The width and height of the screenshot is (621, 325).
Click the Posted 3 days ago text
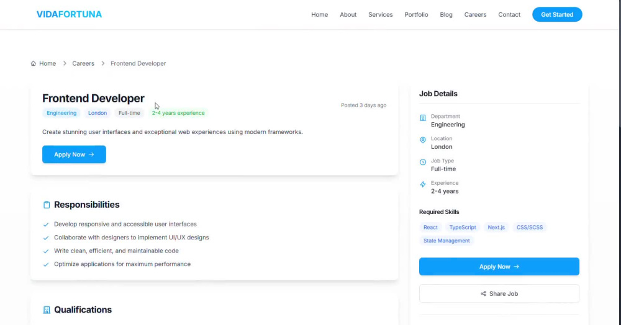(x=363, y=105)
